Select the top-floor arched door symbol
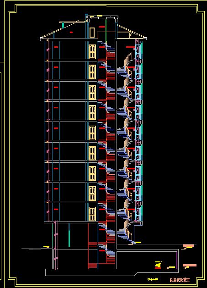The height and width of the screenshot is (288, 207). (x=92, y=52)
